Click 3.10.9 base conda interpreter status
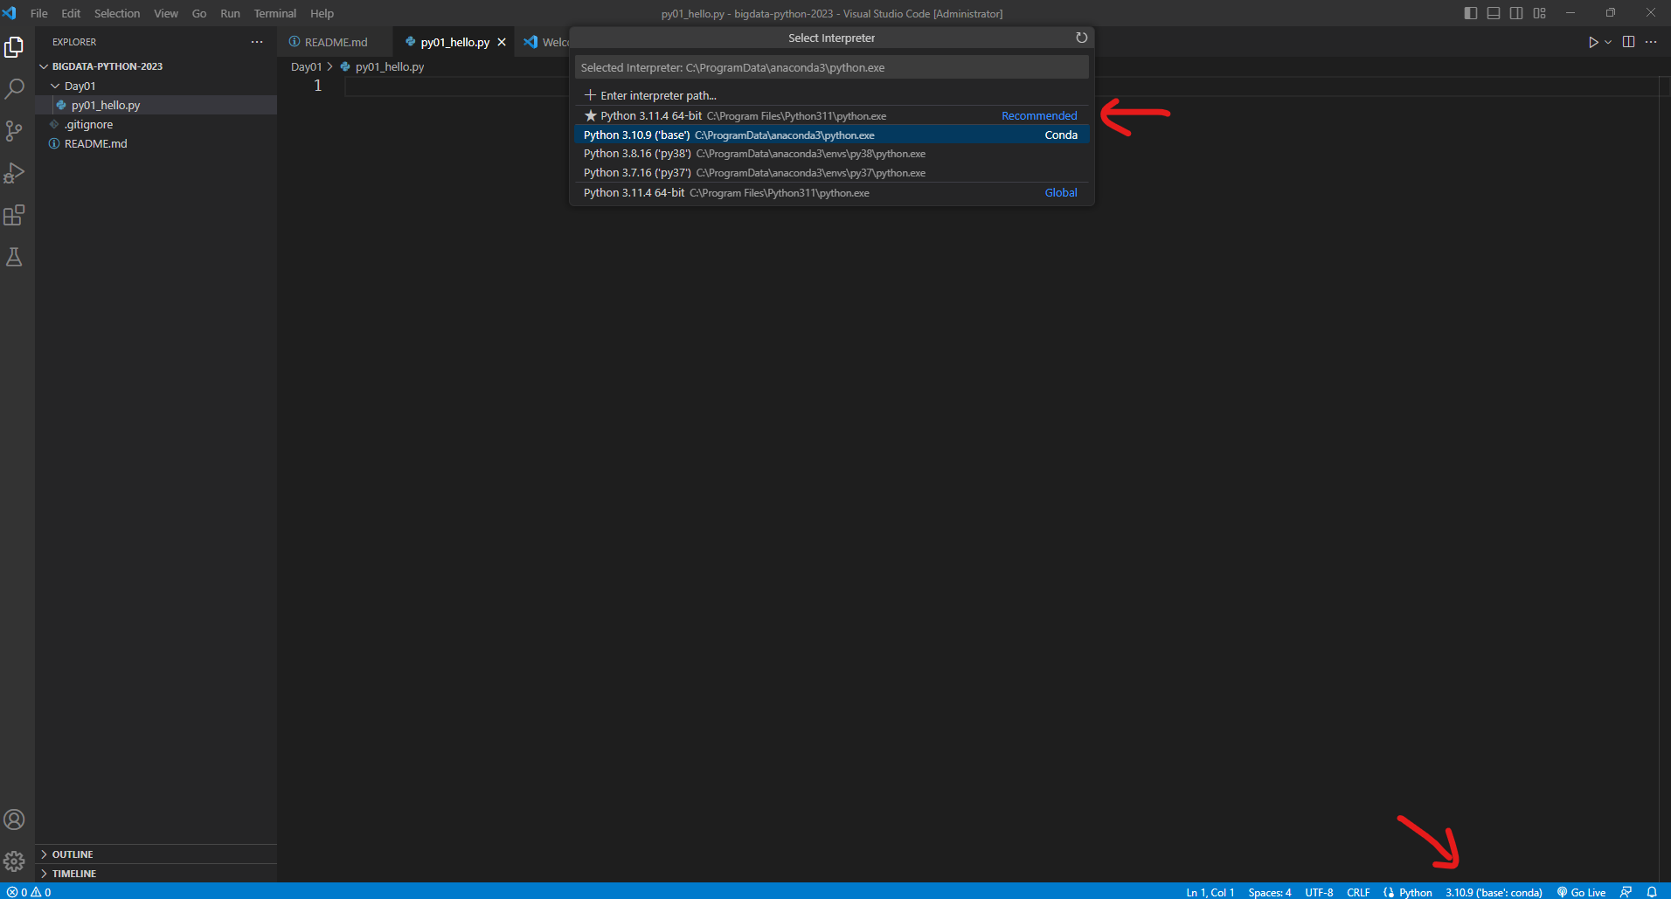 1494,892
